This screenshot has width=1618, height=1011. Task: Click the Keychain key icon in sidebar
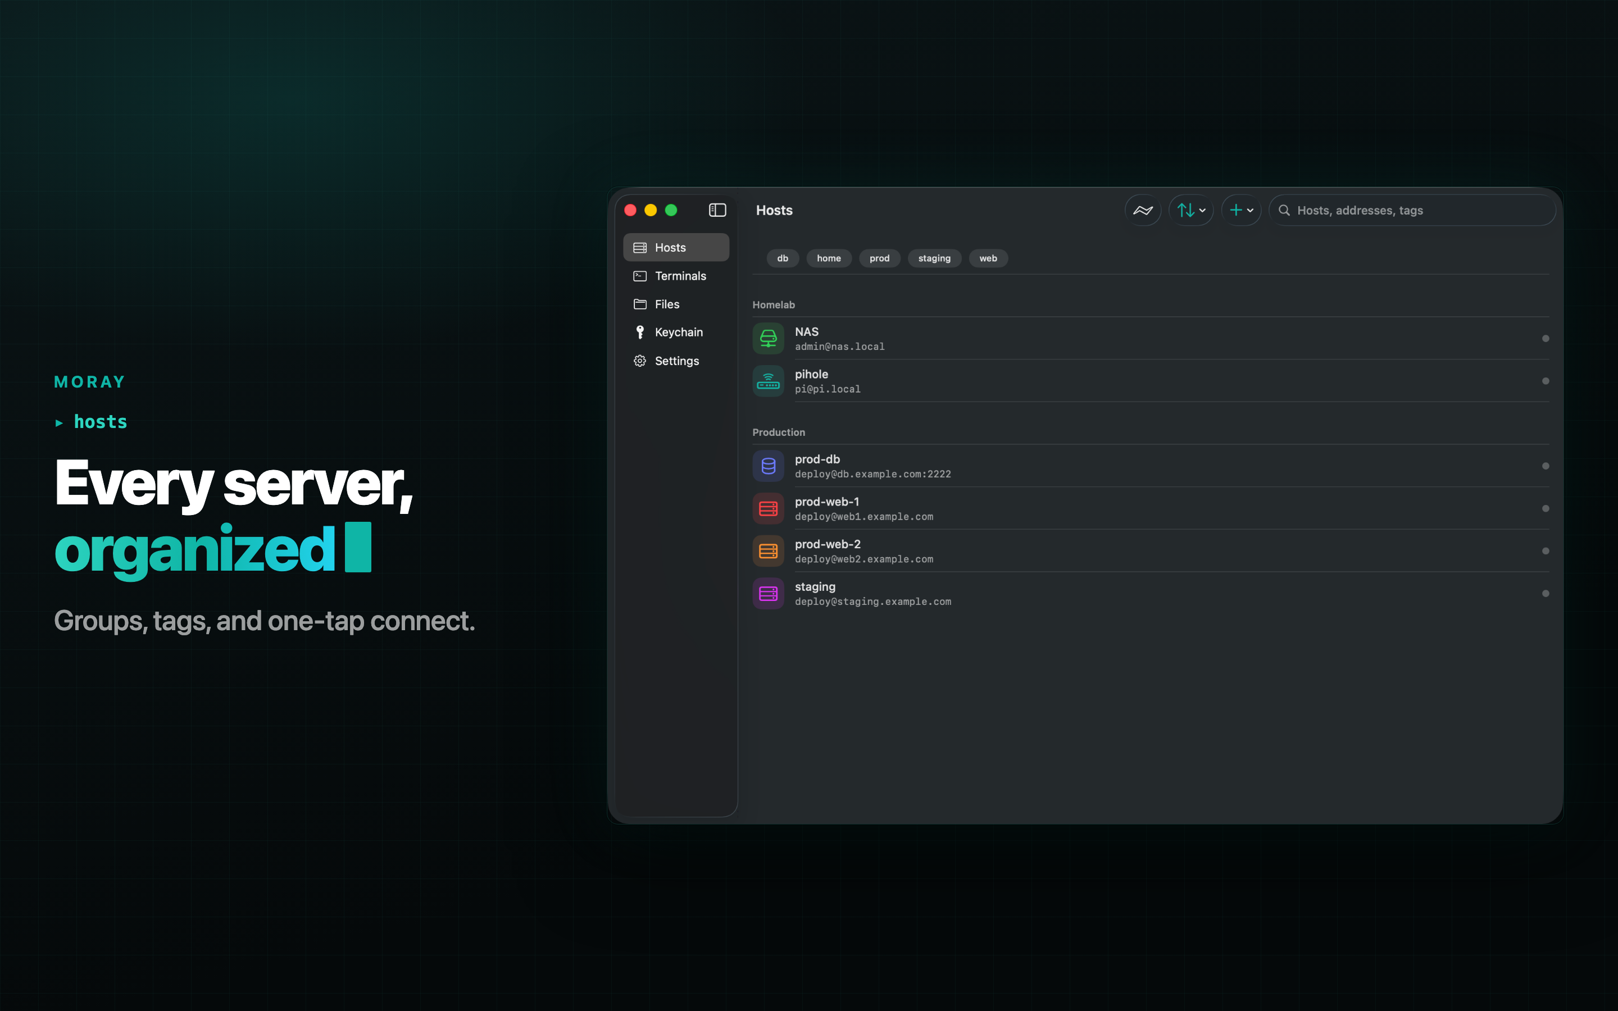click(640, 333)
